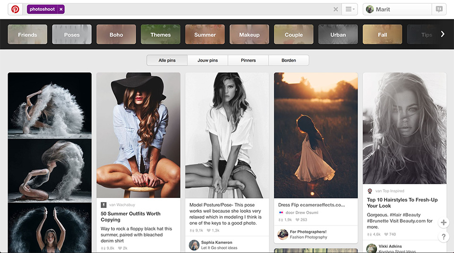Open the black-and-white hairstyle pin image
Screen dimensions: 454x253
click(404, 128)
